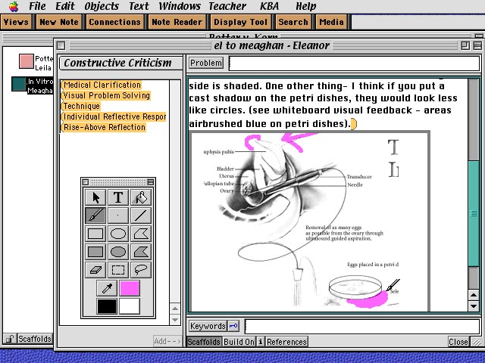Click the New Note toolbar button
This screenshot has width=485, height=363.
59,22
